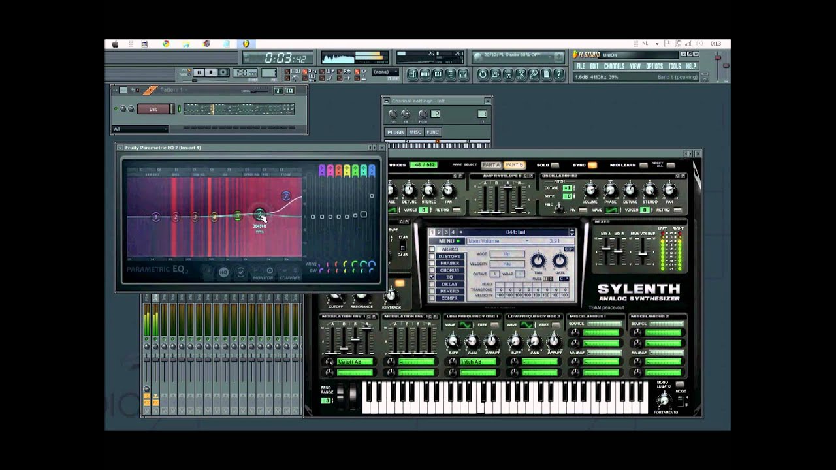Open the Sylenth MENU button
This screenshot has height=470, width=836.
447,241
